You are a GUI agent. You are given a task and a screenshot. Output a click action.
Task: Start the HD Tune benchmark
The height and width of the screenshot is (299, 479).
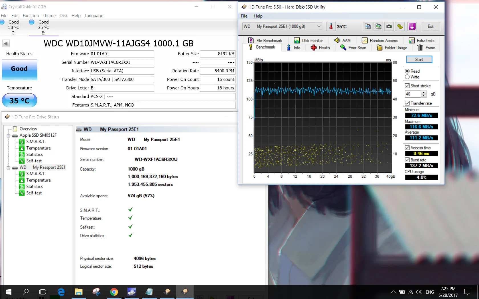pos(419,60)
